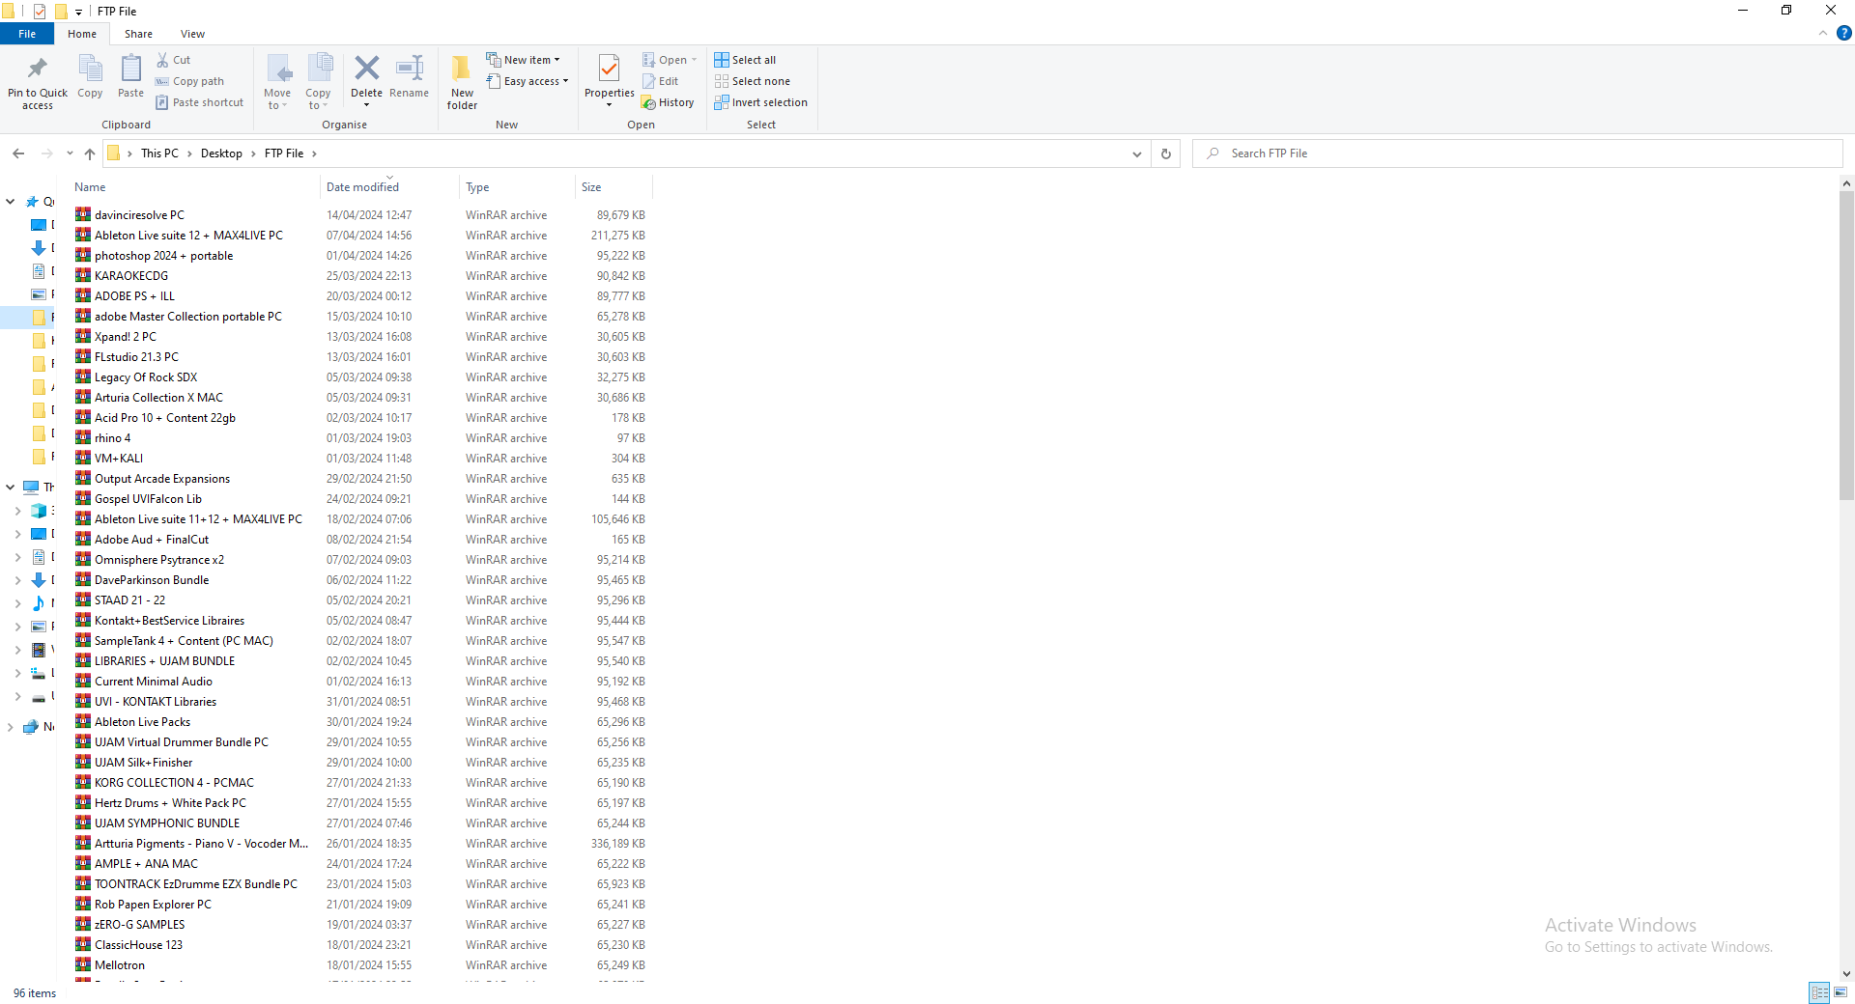Open the Quick Access Toolbar customize arrow
Image resolution: width=1855 pixels, height=1004 pixels.
coord(78,12)
